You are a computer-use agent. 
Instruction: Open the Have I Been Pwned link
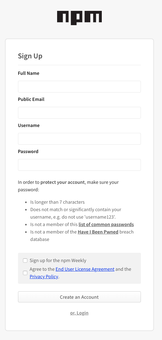[98, 232]
